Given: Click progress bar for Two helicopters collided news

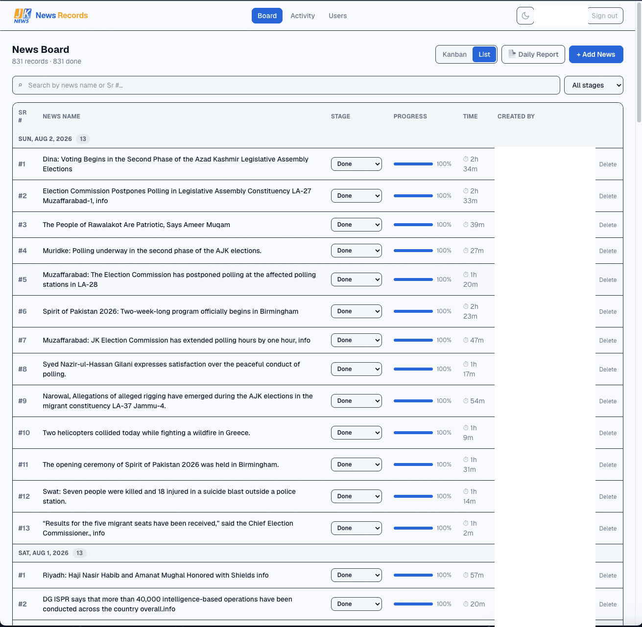Looking at the screenshot, I should pos(413,433).
